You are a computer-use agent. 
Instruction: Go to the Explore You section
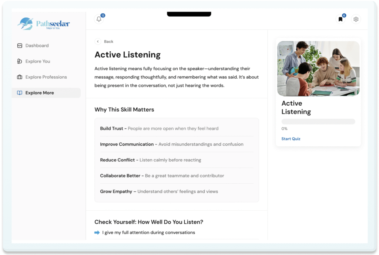click(38, 61)
